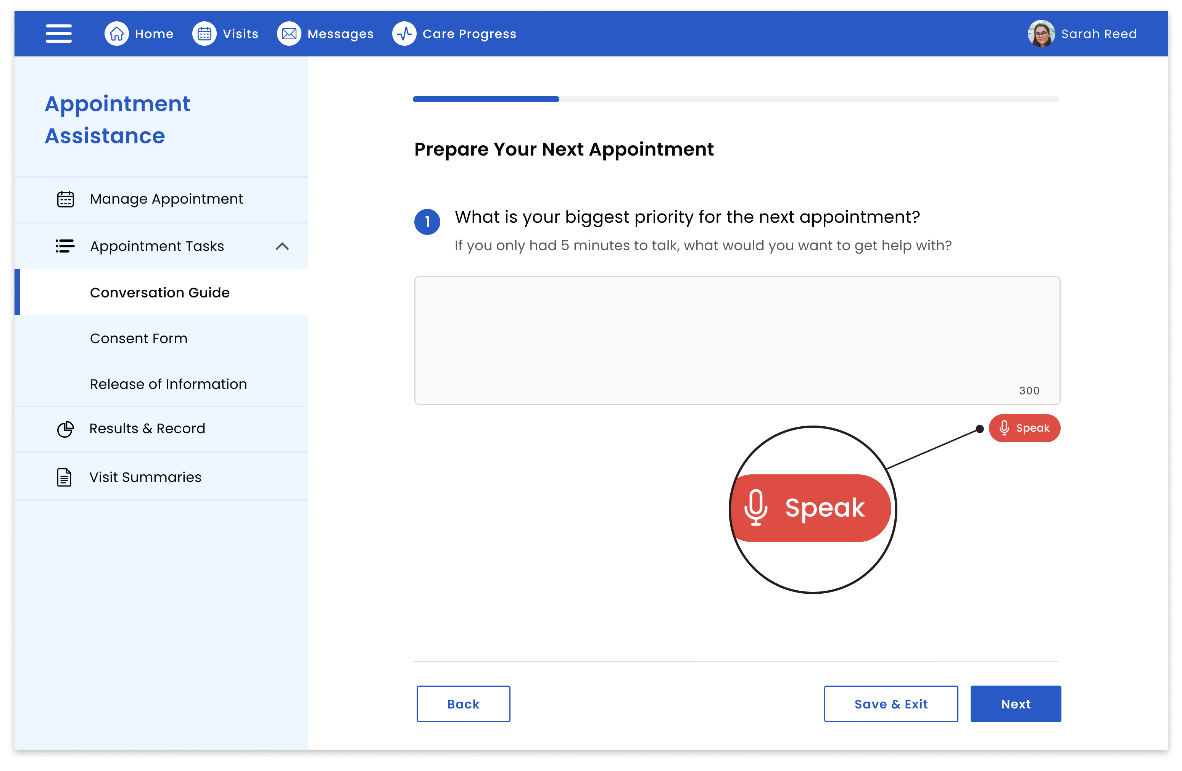Click the Visit Summaries document icon
The width and height of the screenshot is (1182, 771).
[64, 477]
